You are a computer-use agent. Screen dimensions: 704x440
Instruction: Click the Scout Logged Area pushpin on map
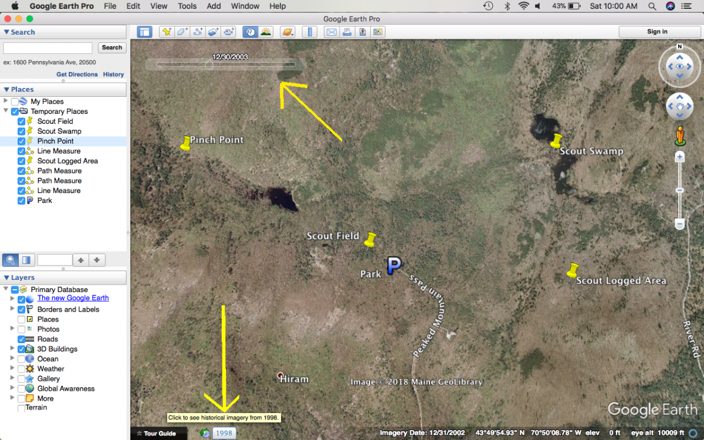click(572, 271)
